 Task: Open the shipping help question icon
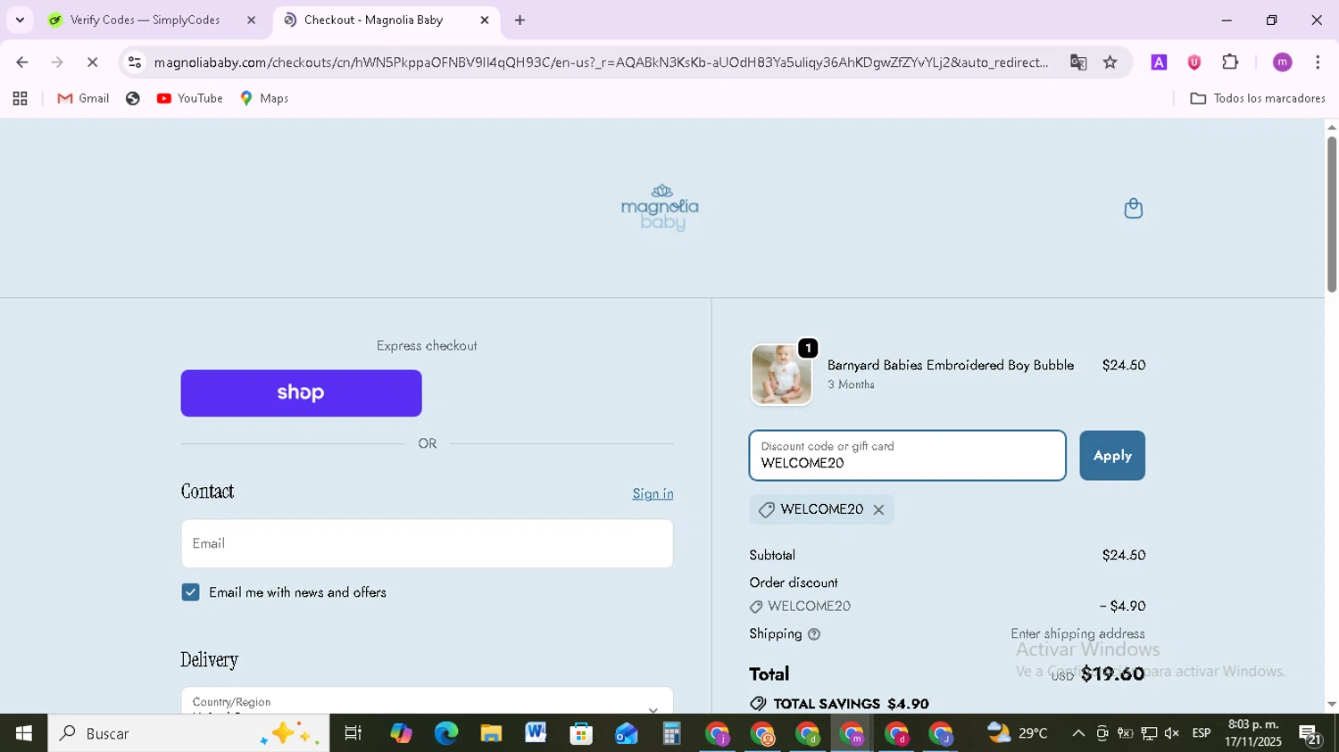[813, 634]
